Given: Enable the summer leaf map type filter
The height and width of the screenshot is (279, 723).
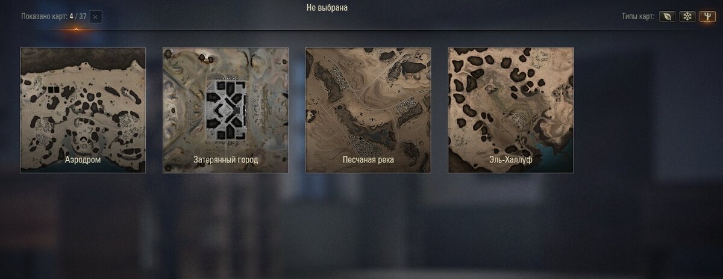Looking at the screenshot, I should click(667, 17).
